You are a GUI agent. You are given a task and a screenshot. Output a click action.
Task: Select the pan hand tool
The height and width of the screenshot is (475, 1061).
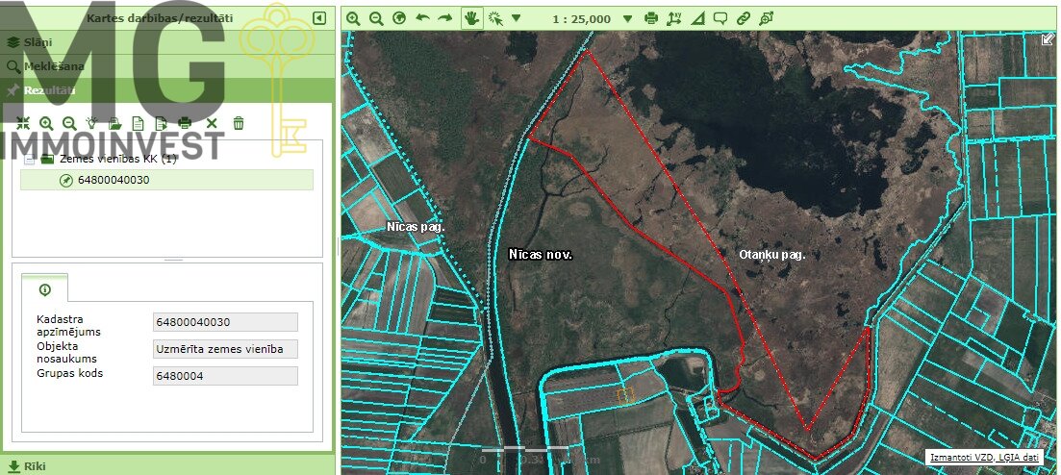point(471,18)
